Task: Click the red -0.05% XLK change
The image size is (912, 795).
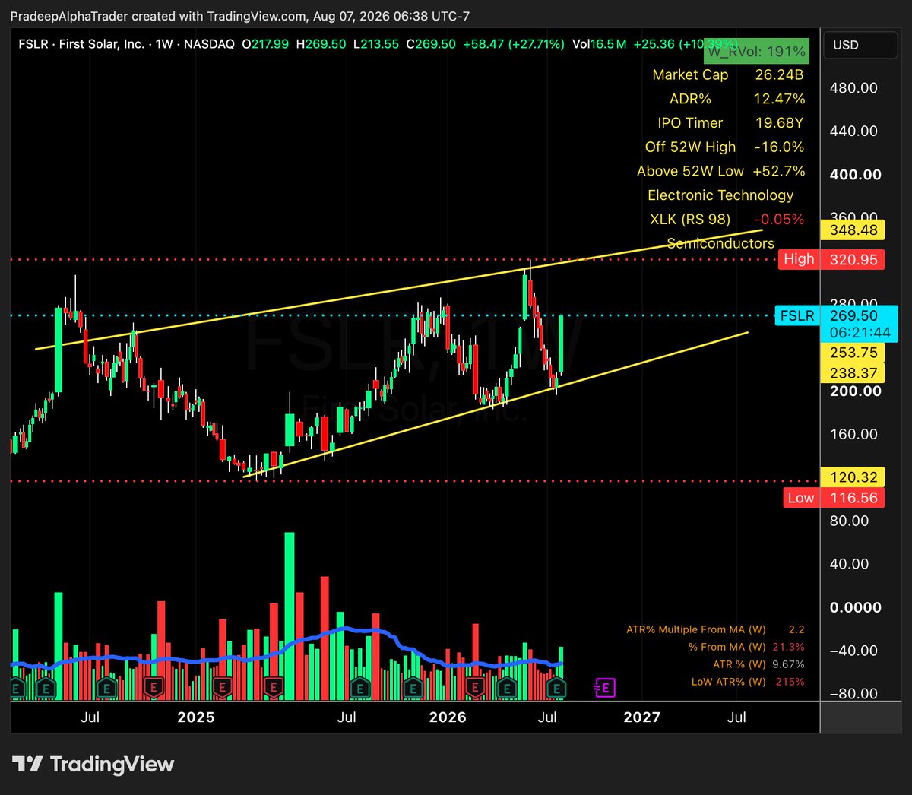Action: pyautogui.click(x=779, y=219)
